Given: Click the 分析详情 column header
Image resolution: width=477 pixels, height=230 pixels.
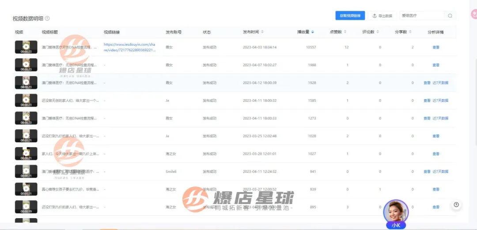Looking at the screenshot, I should point(435,32).
